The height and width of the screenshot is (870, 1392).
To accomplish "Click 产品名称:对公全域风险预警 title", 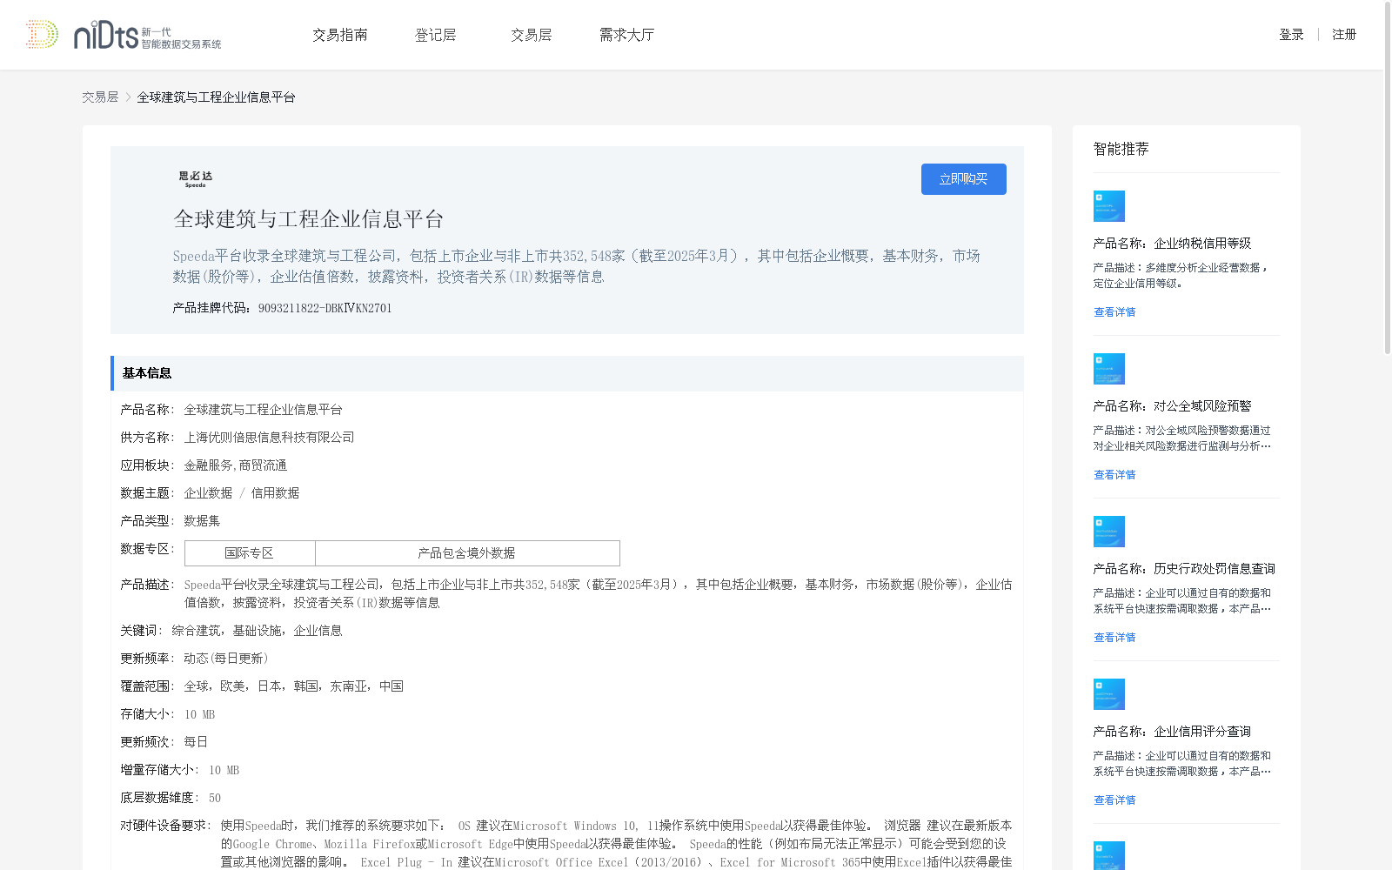I will pyautogui.click(x=1172, y=406).
